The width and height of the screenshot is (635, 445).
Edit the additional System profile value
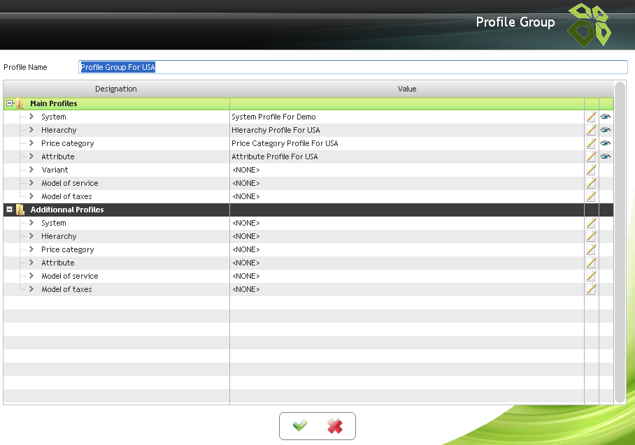pos(591,223)
